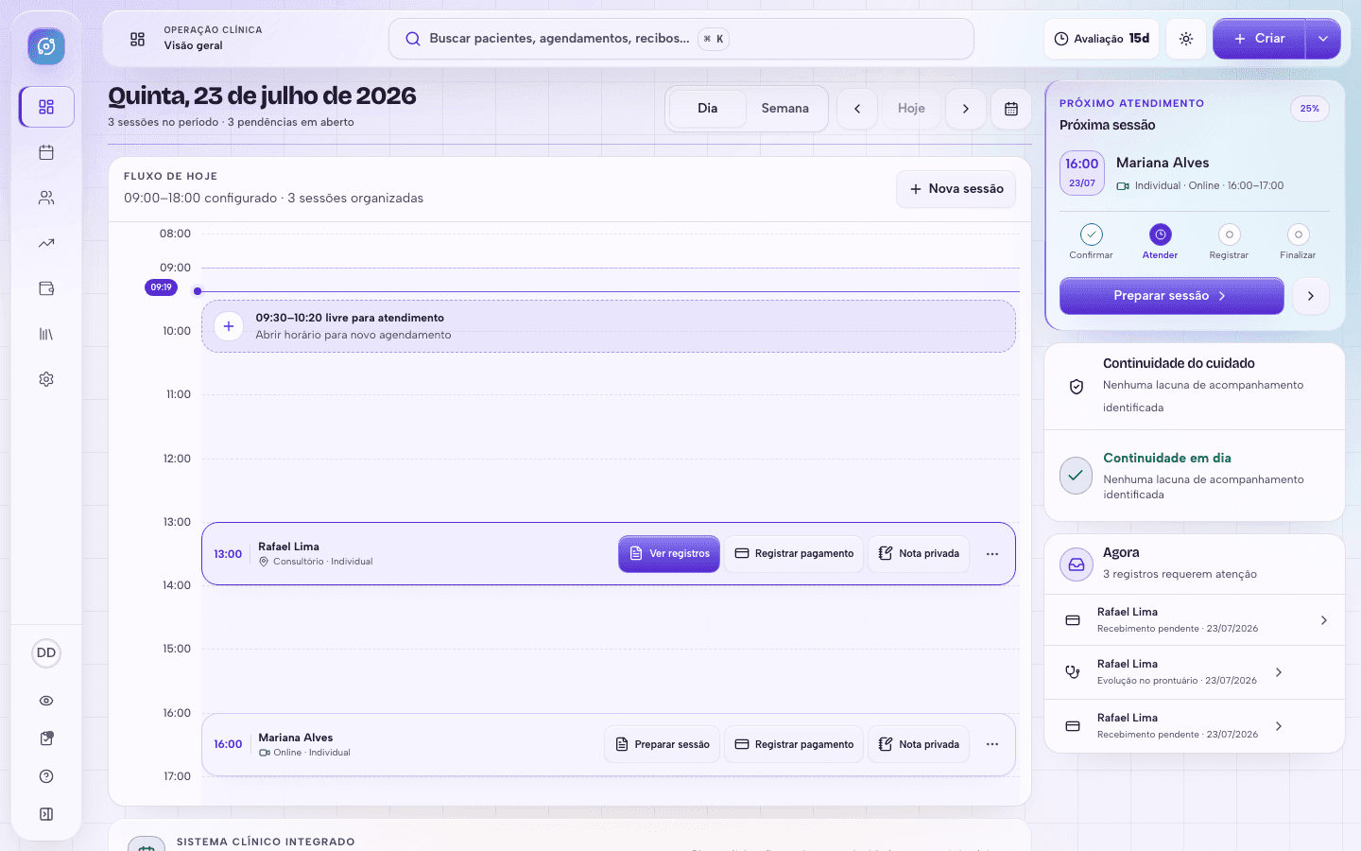Open more options for Rafael Lima session
This screenshot has height=851, width=1361.
click(x=992, y=554)
